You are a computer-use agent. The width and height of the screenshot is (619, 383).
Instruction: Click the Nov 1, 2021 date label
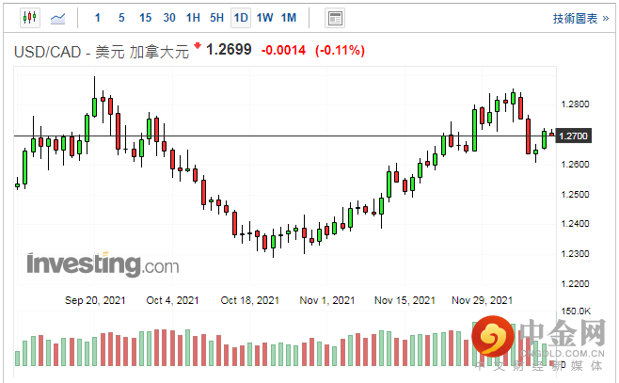(326, 300)
